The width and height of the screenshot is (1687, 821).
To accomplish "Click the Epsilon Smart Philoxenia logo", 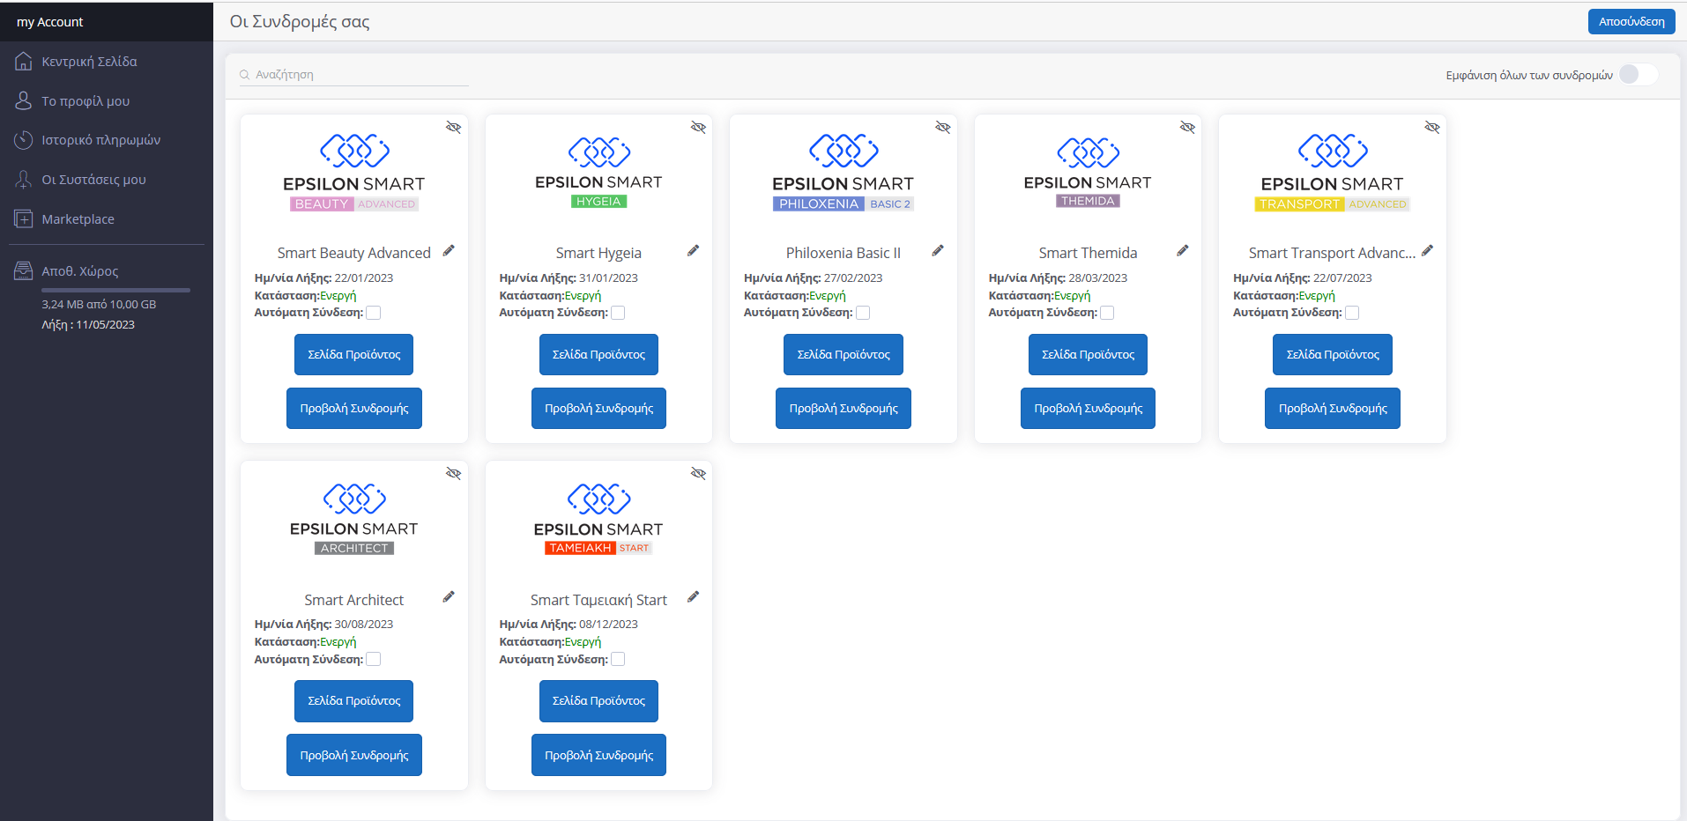I will tap(843, 173).
